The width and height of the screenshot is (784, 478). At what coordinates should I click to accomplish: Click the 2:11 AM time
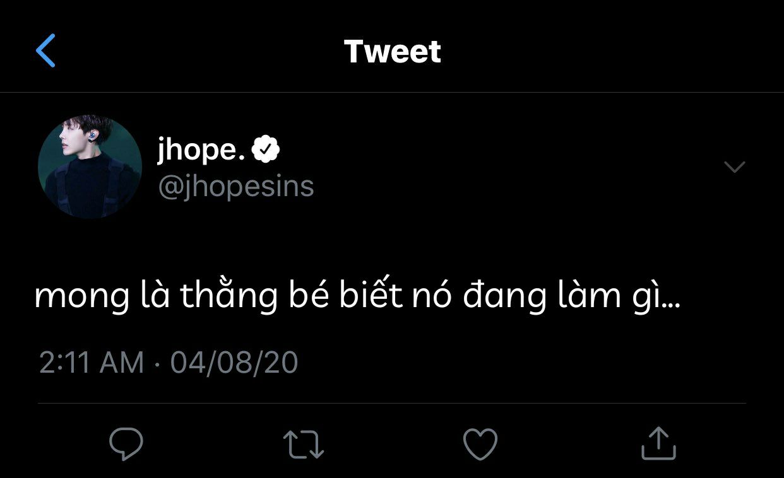tap(92, 363)
